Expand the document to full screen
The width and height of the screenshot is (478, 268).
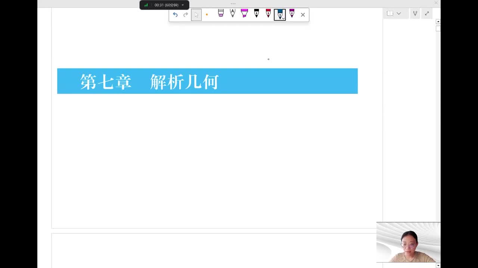click(x=427, y=13)
